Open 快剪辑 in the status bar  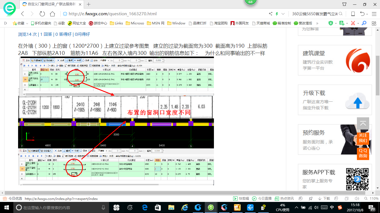tap(241, 199)
